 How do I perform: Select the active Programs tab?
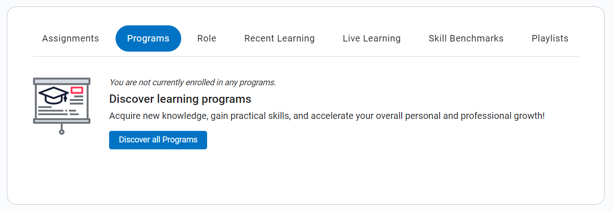pos(148,39)
